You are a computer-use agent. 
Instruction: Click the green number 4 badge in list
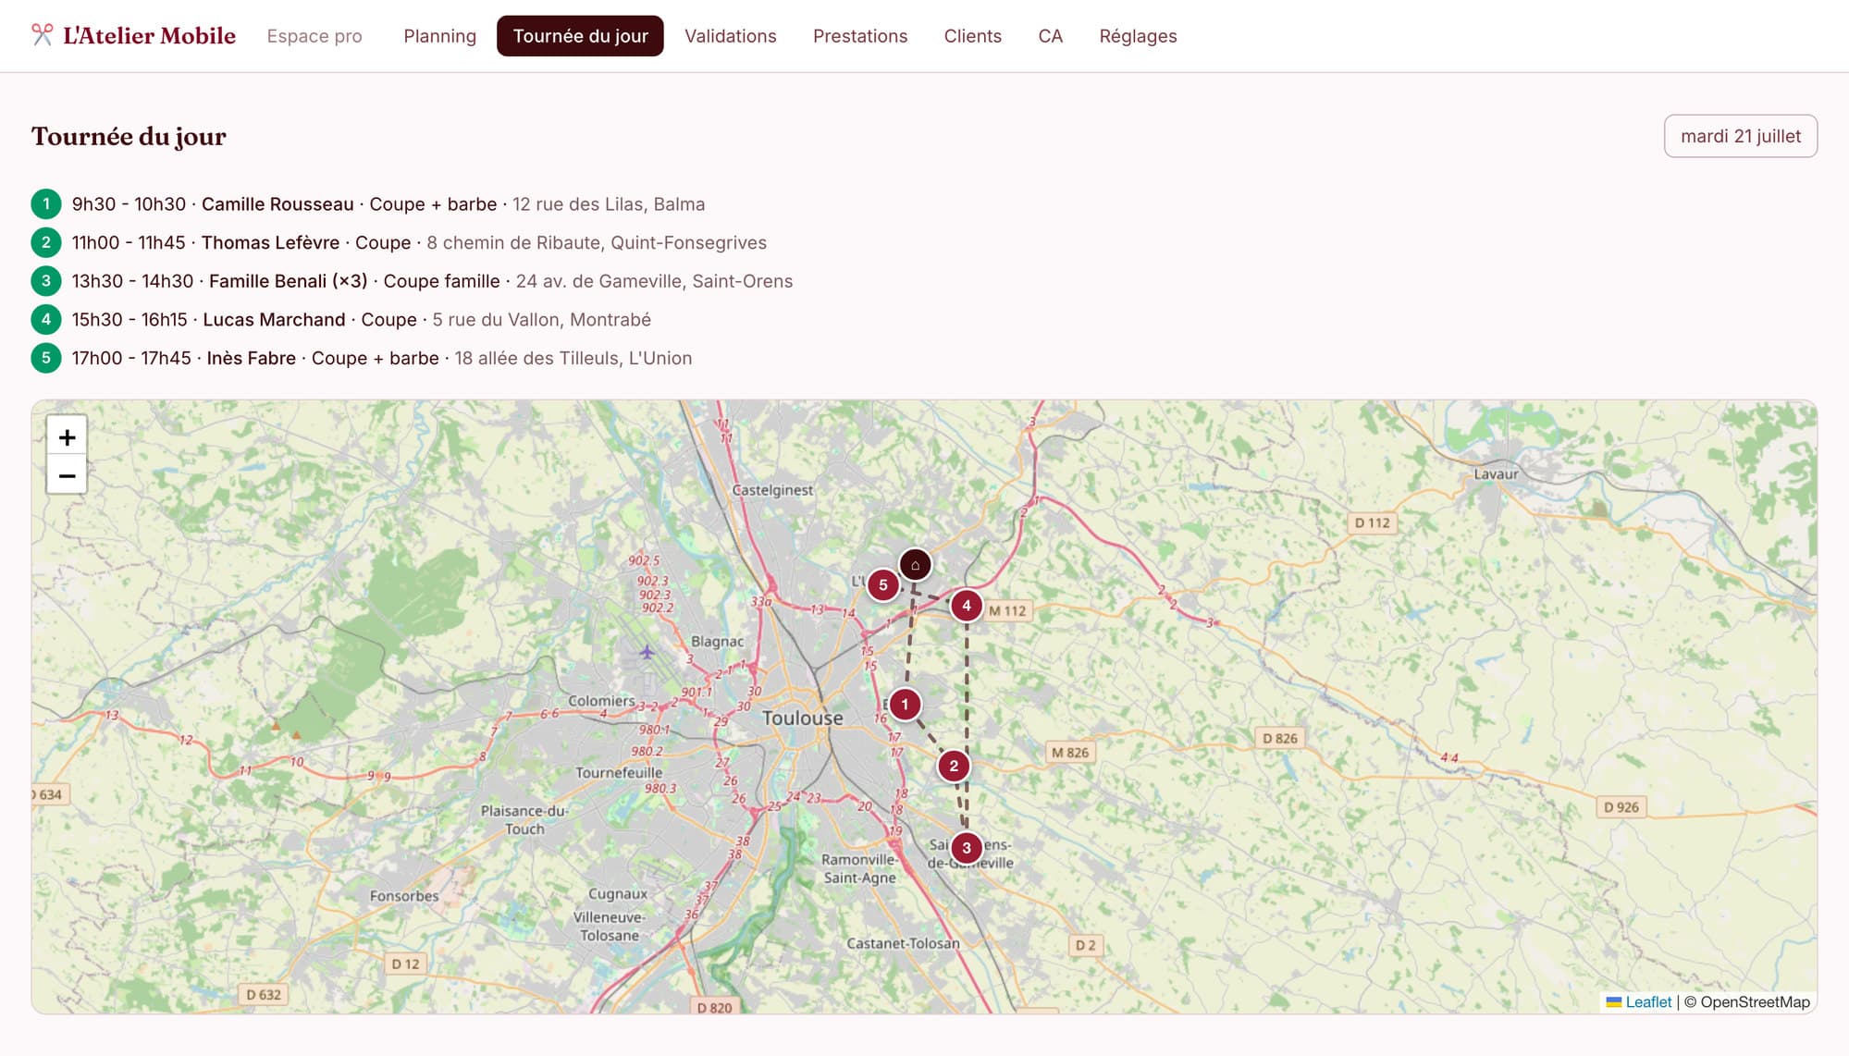point(46,319)
